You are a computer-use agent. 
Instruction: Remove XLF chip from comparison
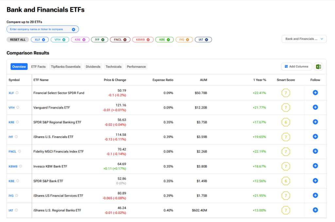click(44, 40)
